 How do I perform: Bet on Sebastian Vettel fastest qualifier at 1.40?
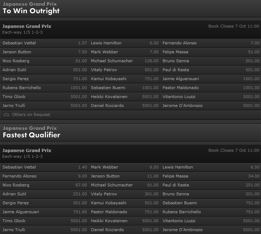tap(44, 167)
